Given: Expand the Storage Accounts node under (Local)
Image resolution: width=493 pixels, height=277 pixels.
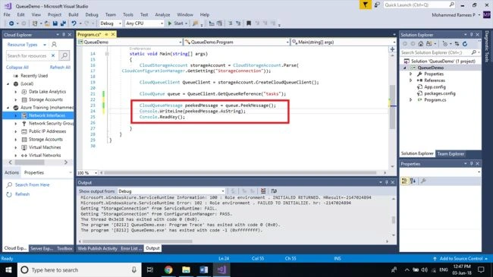Looking at the screenshot, I should 16,99.
